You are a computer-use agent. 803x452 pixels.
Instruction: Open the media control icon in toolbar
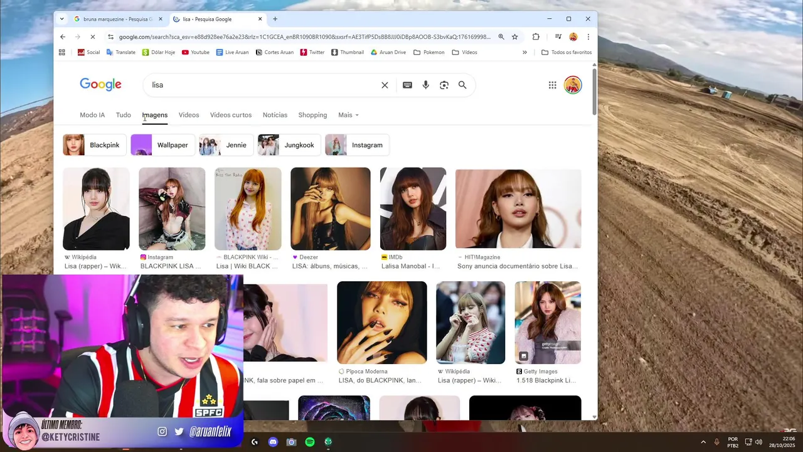pos(558,37)
